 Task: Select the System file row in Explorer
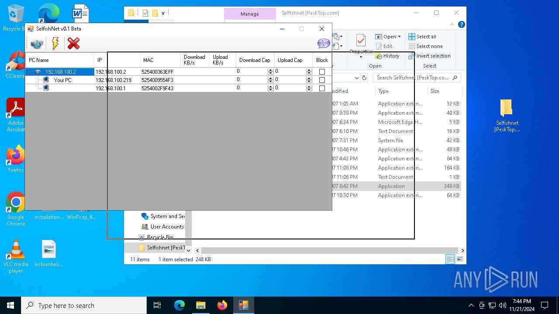(x=396, y=140)
